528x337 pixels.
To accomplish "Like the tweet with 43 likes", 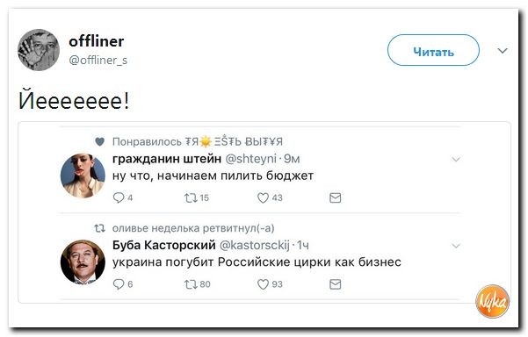I will coord(263,197).
